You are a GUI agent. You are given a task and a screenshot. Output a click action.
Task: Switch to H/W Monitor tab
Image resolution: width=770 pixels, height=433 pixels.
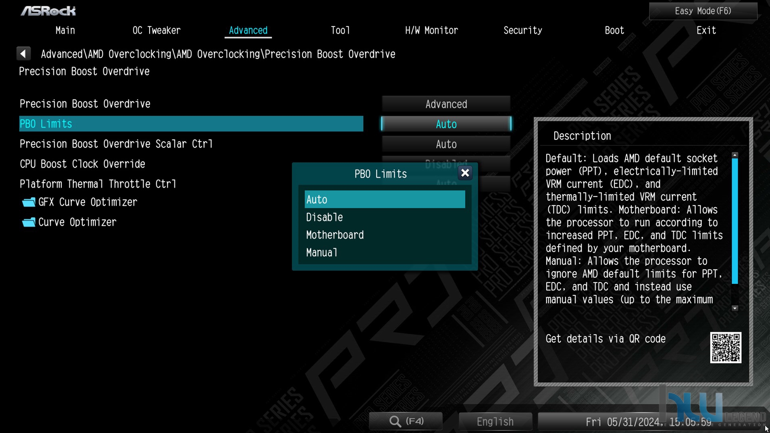point(431,31)
